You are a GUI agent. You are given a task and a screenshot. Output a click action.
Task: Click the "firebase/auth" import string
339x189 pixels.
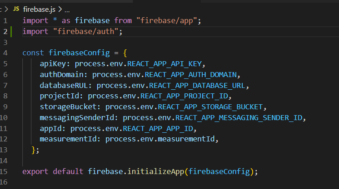click(85, 31)
